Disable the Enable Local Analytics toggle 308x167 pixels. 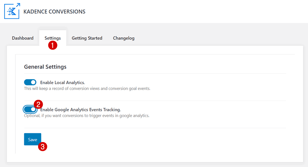point(30,82)
